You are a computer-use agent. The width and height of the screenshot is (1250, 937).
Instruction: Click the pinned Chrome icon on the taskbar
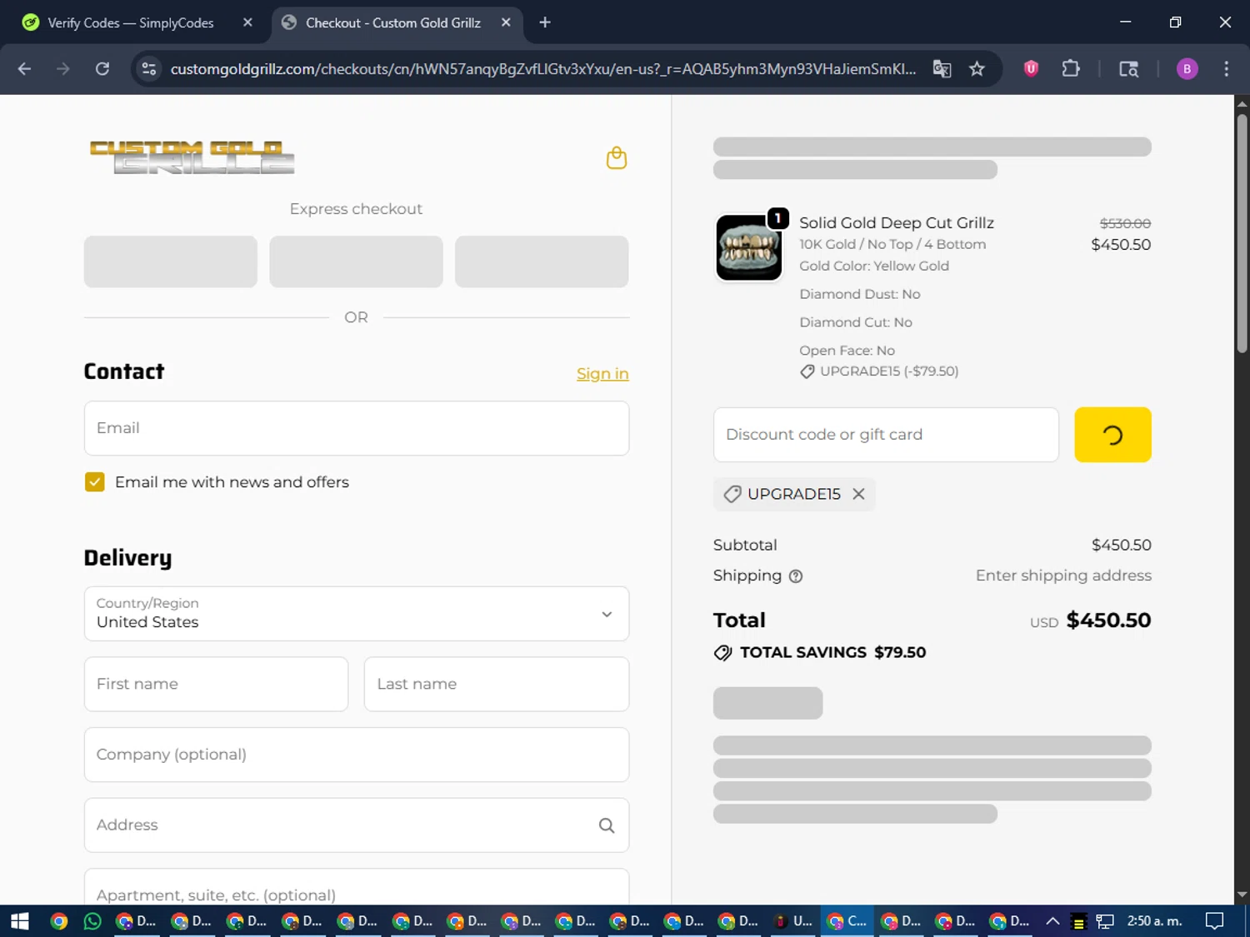point(58,921)
